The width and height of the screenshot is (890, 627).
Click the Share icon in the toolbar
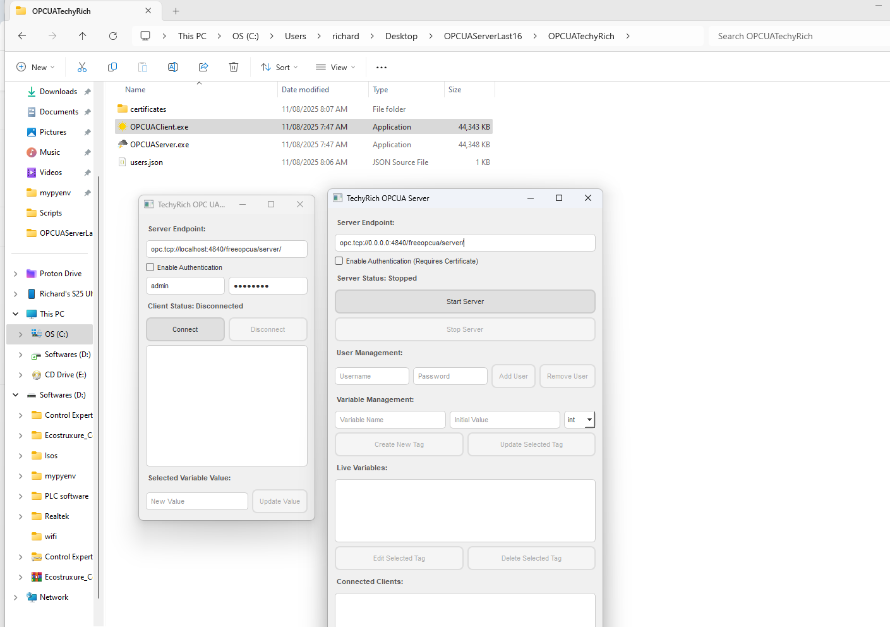pos(203,66)
